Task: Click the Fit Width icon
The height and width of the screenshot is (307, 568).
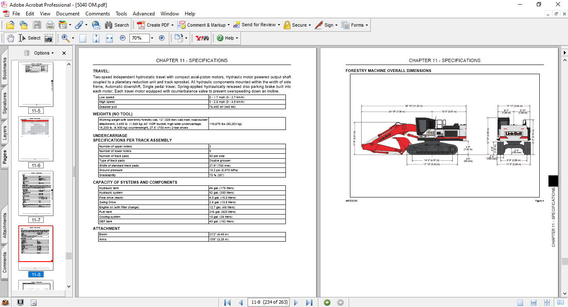Action: [109, 38]
